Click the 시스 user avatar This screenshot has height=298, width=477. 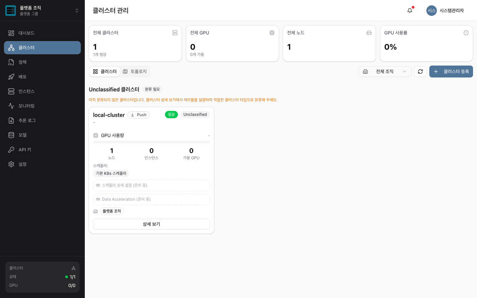(431, 11)
